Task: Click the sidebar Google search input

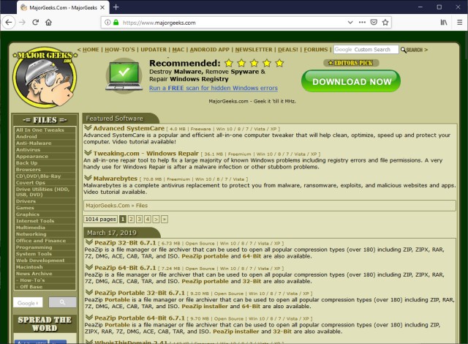Action: (x=28, y=302)
